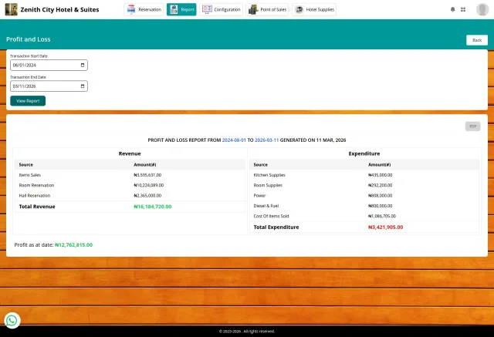Click the footer copyright text

point(247,332)
